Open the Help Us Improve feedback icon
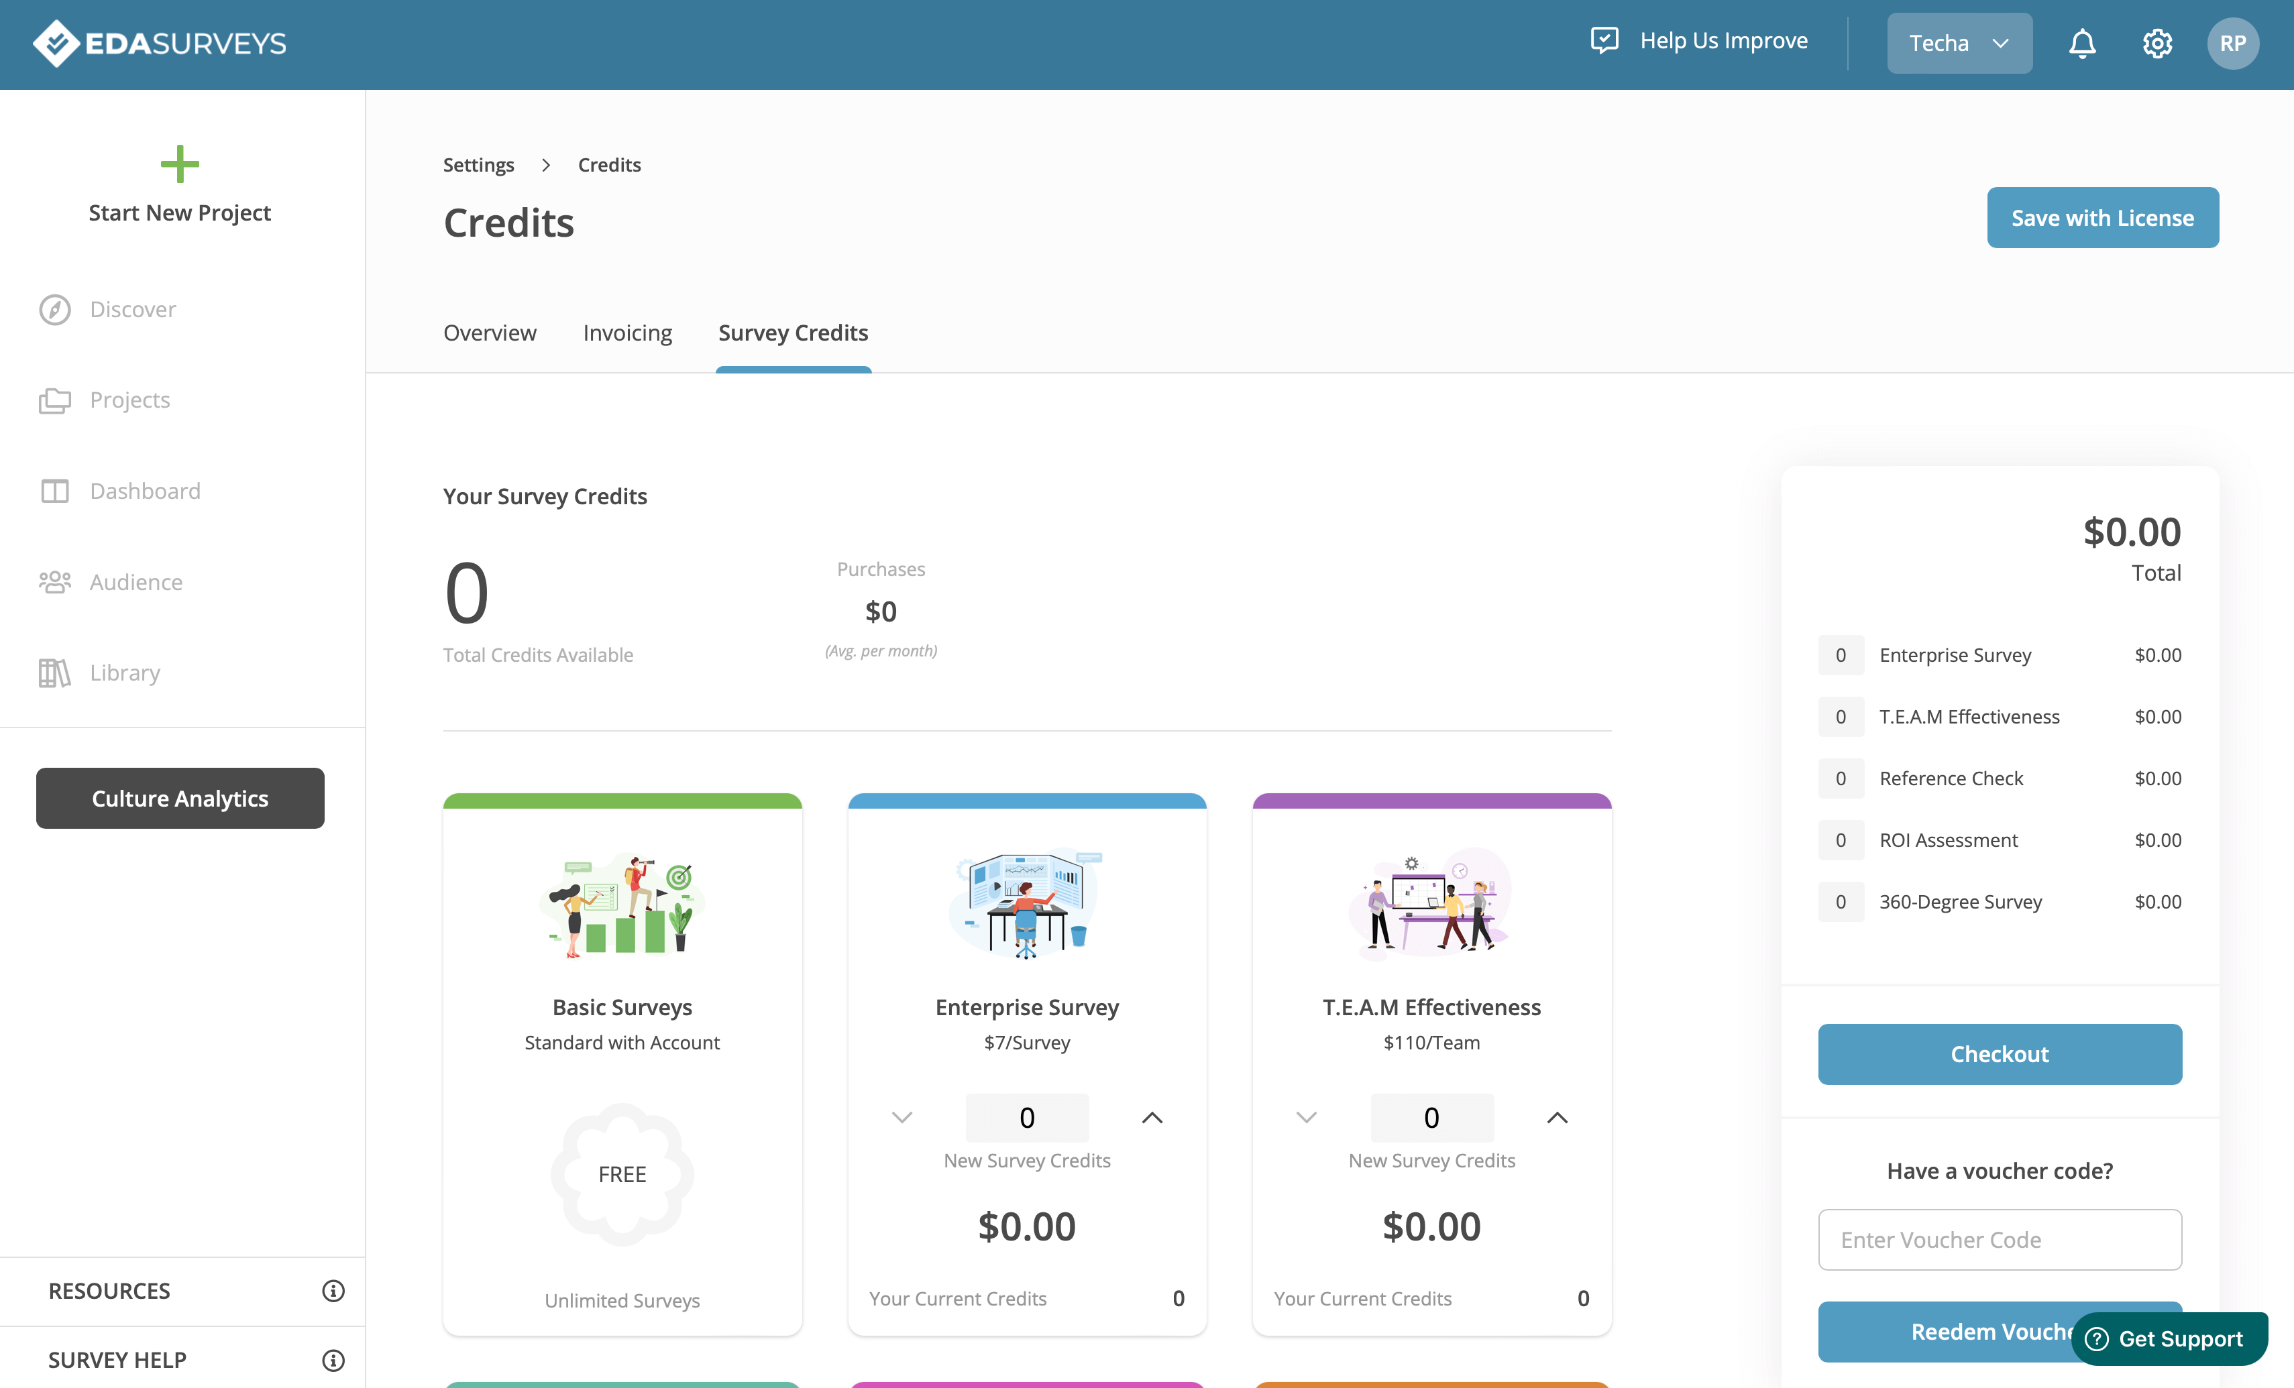 pos(1604,41)
